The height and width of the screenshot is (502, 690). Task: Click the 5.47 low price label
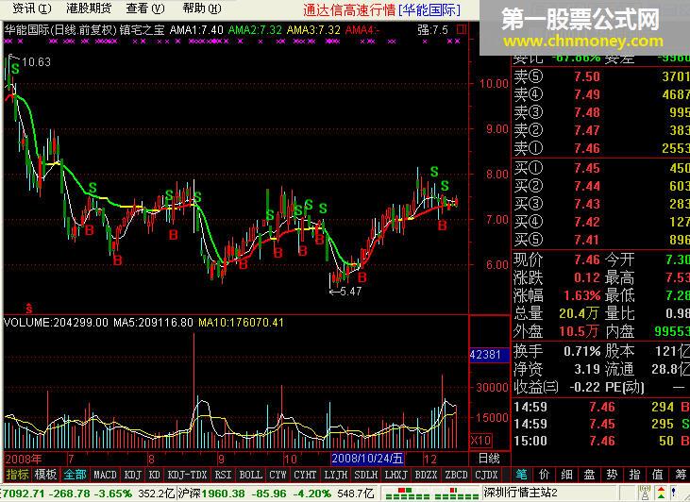350,292
